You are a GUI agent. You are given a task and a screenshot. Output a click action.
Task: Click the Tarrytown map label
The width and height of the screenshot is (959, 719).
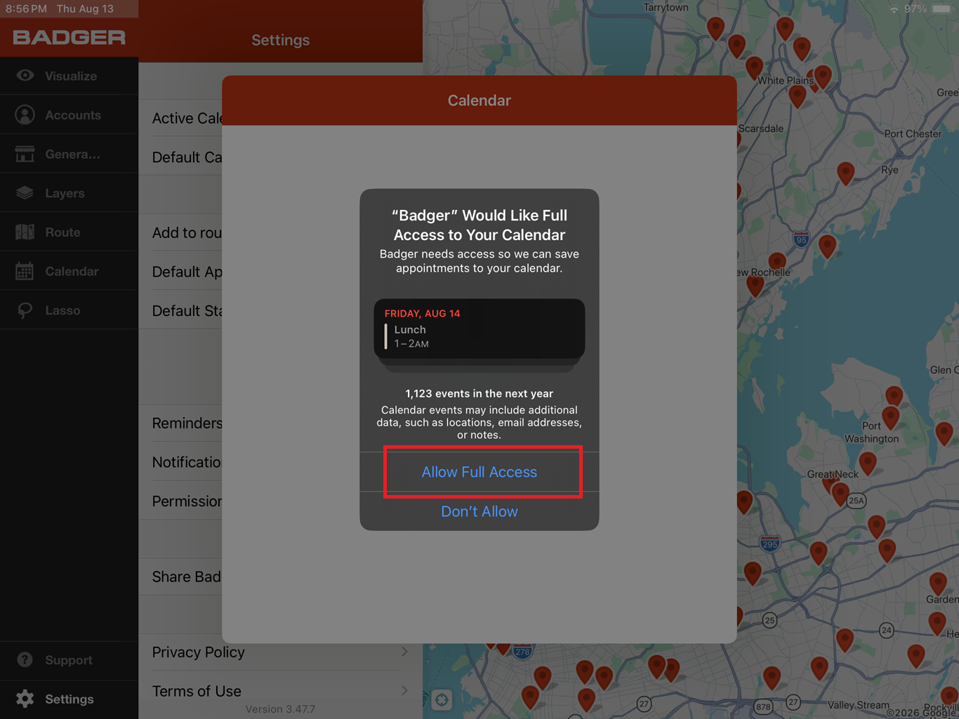tap(666, 7)
